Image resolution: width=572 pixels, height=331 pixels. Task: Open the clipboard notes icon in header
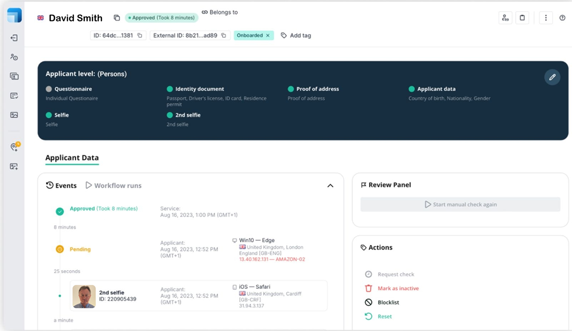point(522,18)
